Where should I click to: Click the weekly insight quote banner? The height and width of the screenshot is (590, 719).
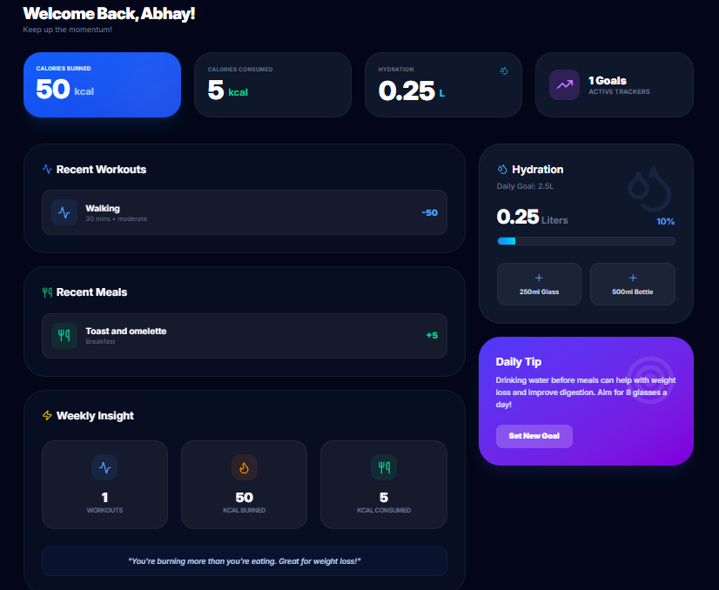point(245,561)
